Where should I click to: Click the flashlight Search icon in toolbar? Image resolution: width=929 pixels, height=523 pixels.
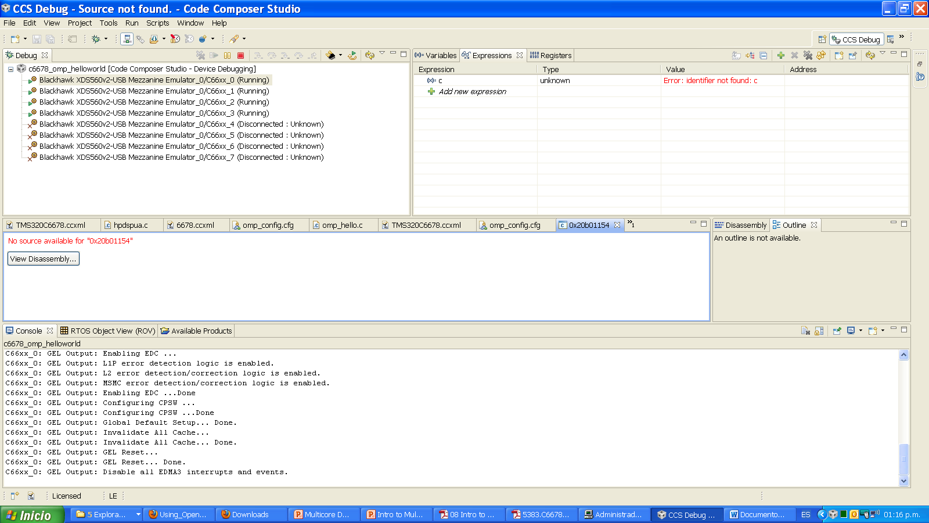tap(235, 39)
